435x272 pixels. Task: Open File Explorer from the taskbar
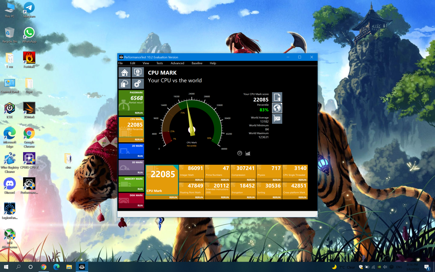(x=69, y=267)
